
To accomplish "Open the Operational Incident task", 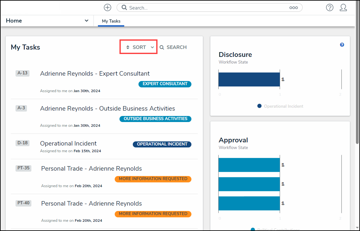I will click(x=68, y=143).
